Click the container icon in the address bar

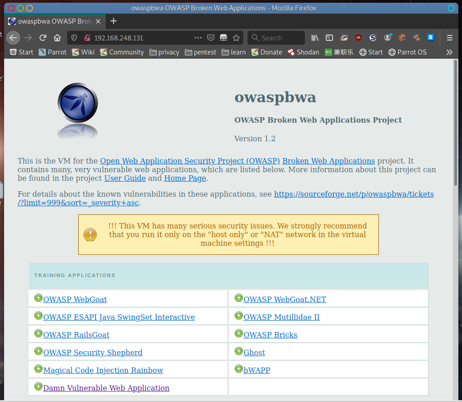click(x=224, y=38)
